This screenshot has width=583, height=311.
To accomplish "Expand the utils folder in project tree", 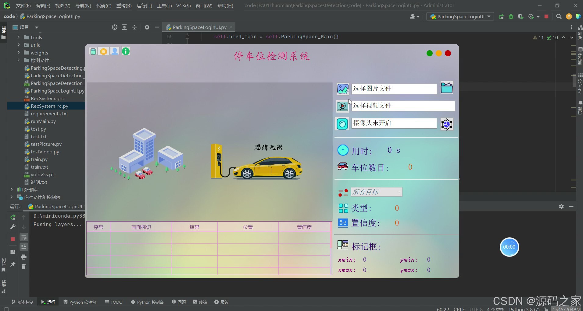I will pos(19,45).
